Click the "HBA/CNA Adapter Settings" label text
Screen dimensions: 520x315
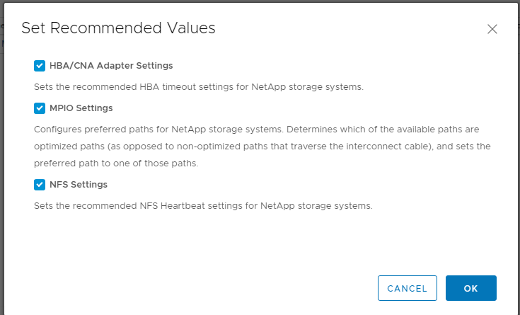tap(111, 66)
